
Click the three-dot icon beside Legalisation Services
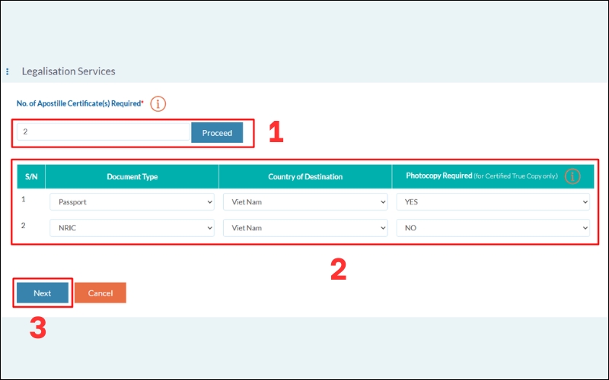tap(8, 71)
